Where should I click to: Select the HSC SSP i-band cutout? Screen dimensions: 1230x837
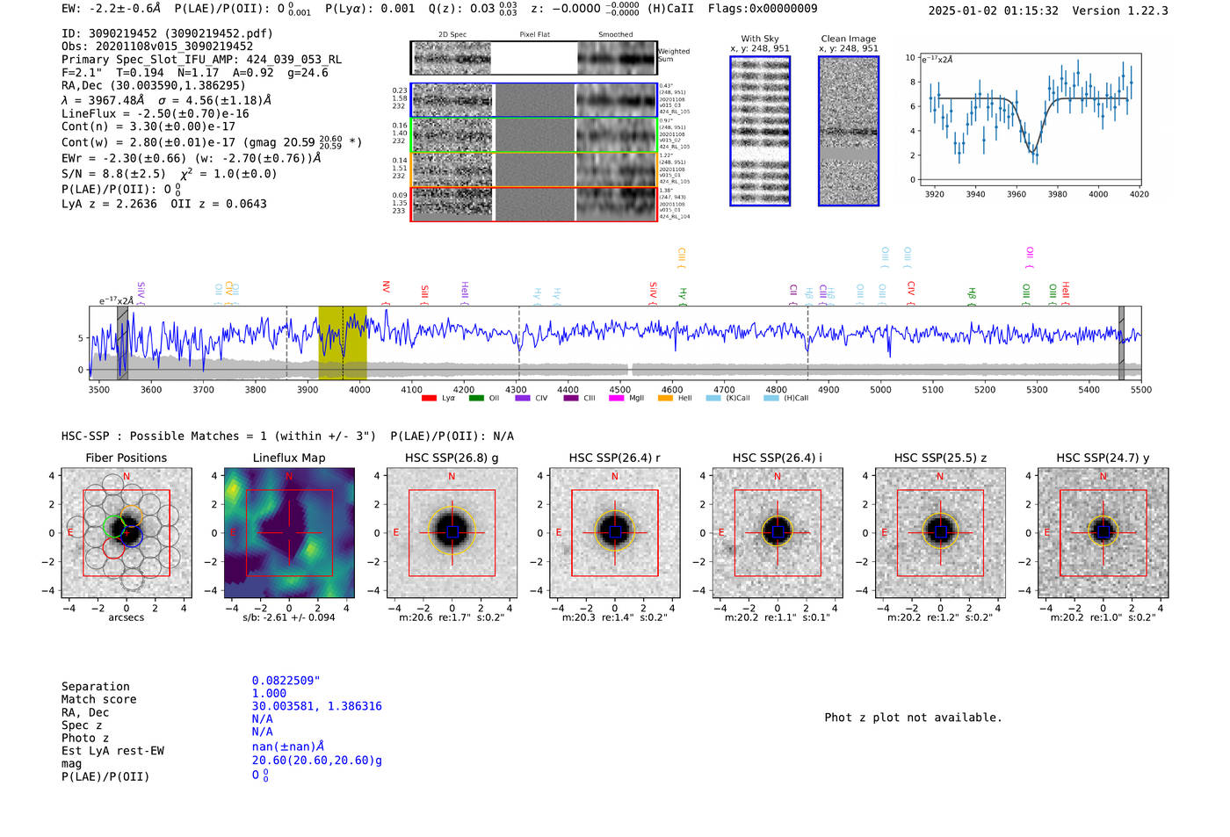pos(778,532)
